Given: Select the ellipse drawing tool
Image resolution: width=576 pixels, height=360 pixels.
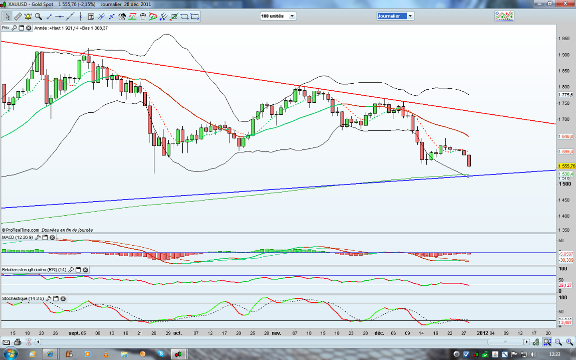Looking at the screenshot, I should click(184, 17).
